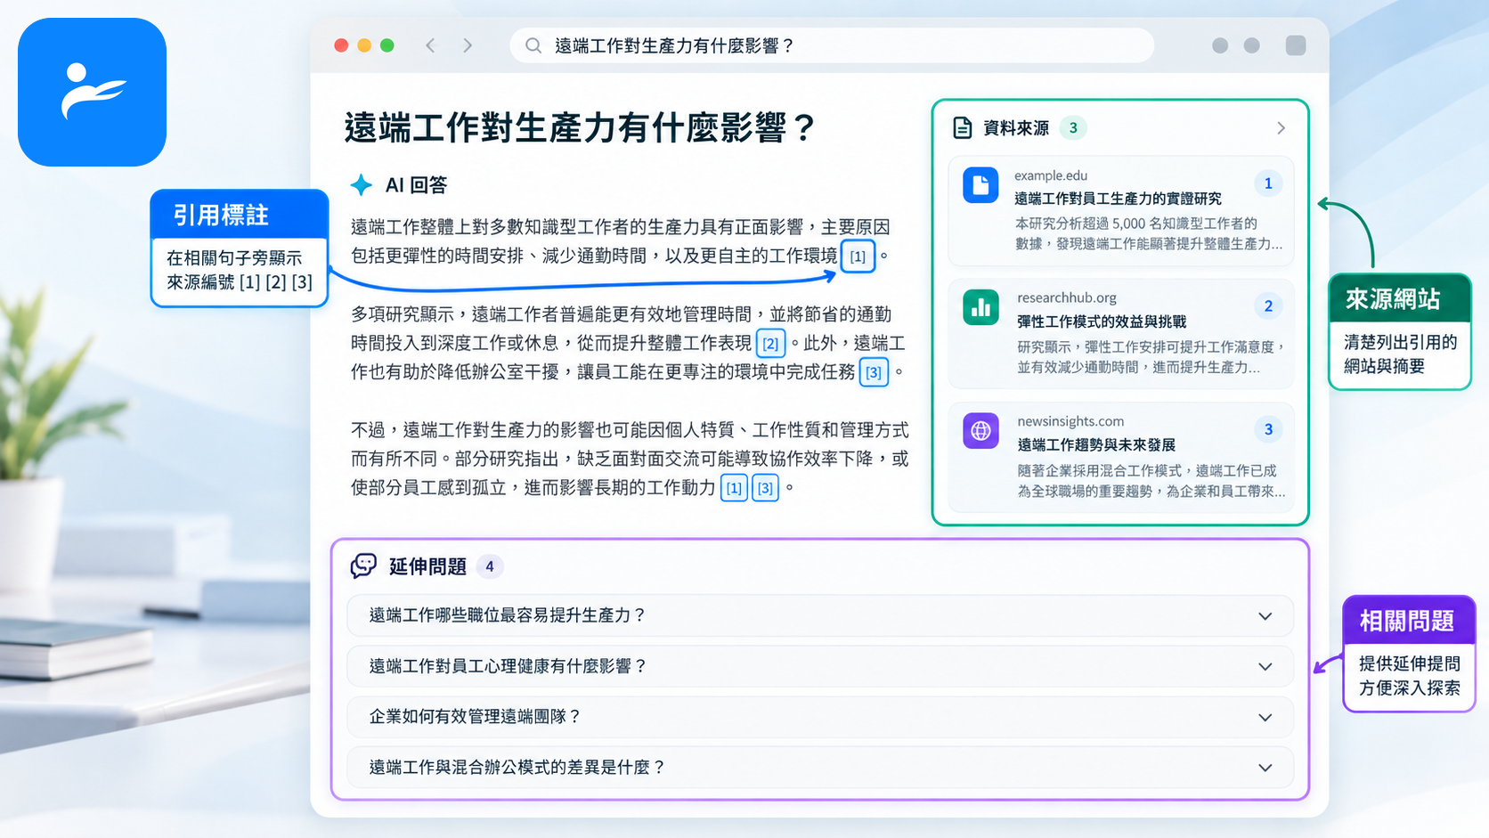Click number badge 1 on the example.edu card
The image size is (1489, 838).
[1268, 183]
